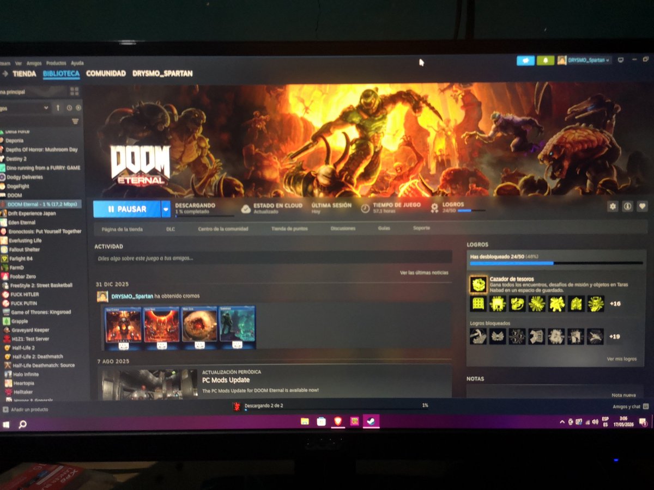Select Halo Infinite in the library list
Image resolution: width=654 pixels, height=490 pixels.
tap(26, 374)
